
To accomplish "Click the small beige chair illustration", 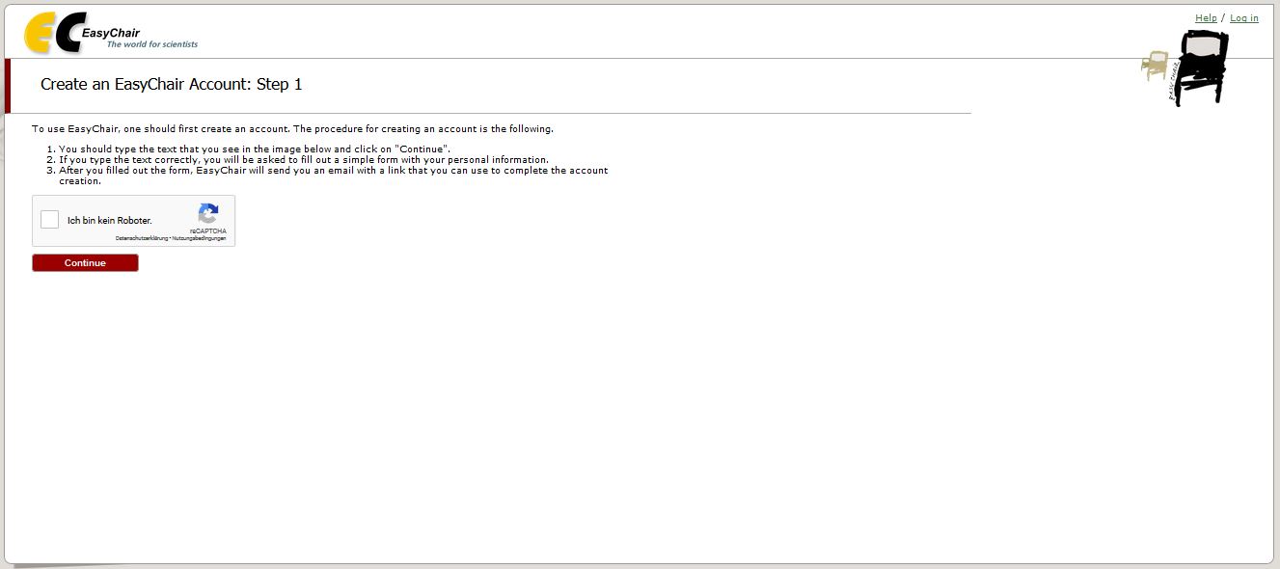I will [1154, 66].
